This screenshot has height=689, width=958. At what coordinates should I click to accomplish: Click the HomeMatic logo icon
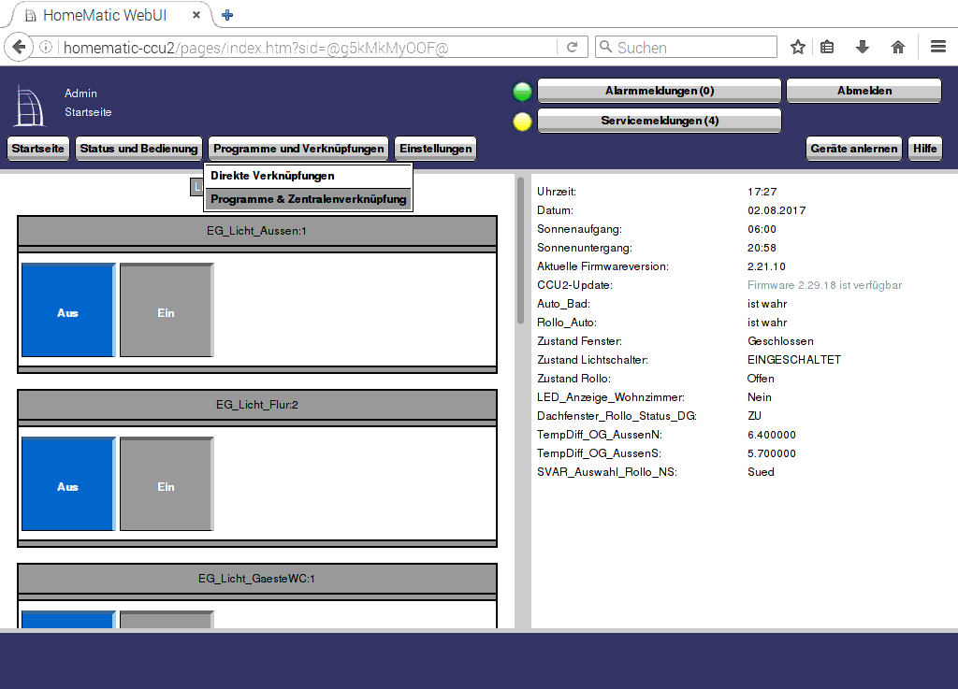click(x=28, y=105)
